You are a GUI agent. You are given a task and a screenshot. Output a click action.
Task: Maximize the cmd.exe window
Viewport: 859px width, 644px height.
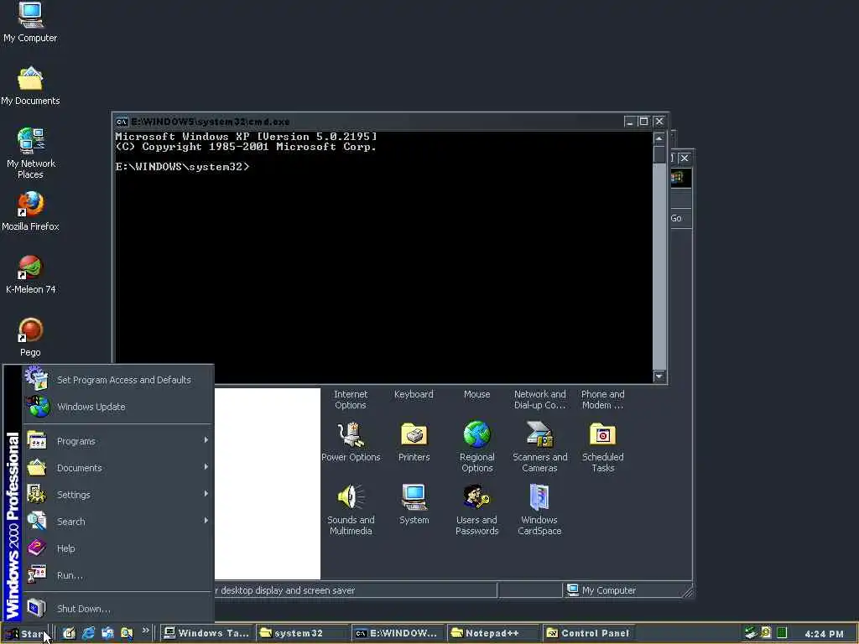tap(643, 122)
